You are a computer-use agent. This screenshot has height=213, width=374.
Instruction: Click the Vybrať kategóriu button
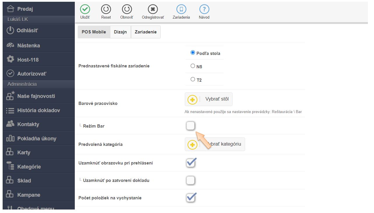pos(215,144)
